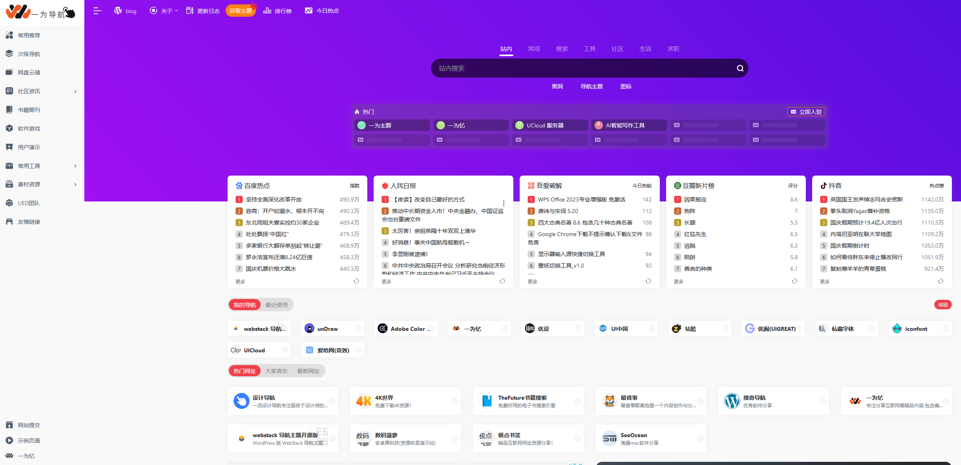Switch to 最新网址 list

pos(308,371)
